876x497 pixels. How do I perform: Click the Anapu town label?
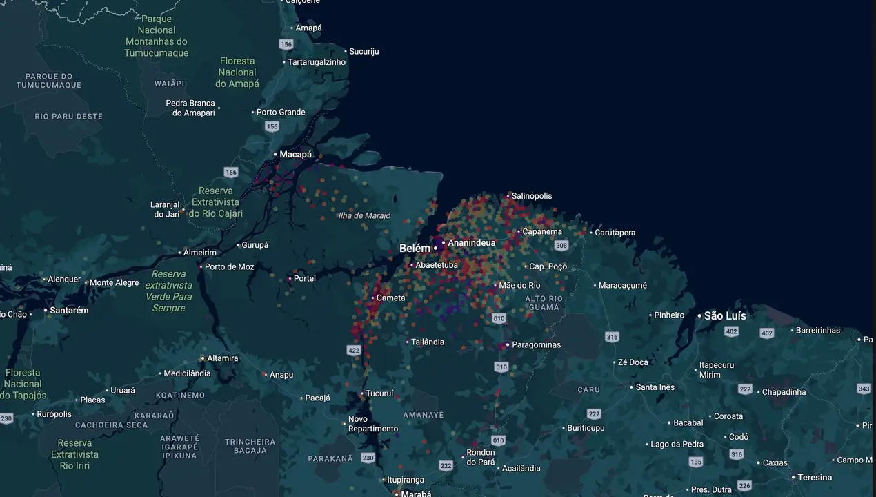pyautogui.click(x=281, y=376)
